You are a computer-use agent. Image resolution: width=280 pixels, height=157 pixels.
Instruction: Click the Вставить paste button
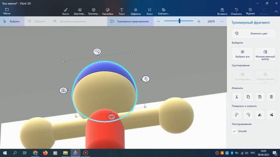point(222,11)
